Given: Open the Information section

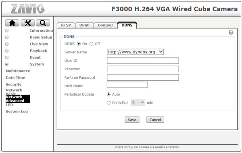Looking at the screenshot, I should tap(42, 31).
